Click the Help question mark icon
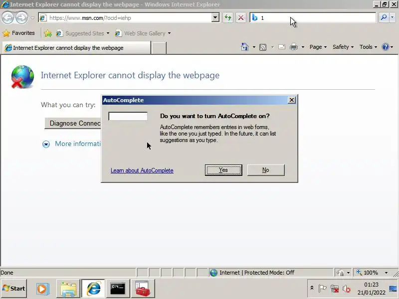The width and height of the screenshot is (399, 299). [x=386, y=47]
